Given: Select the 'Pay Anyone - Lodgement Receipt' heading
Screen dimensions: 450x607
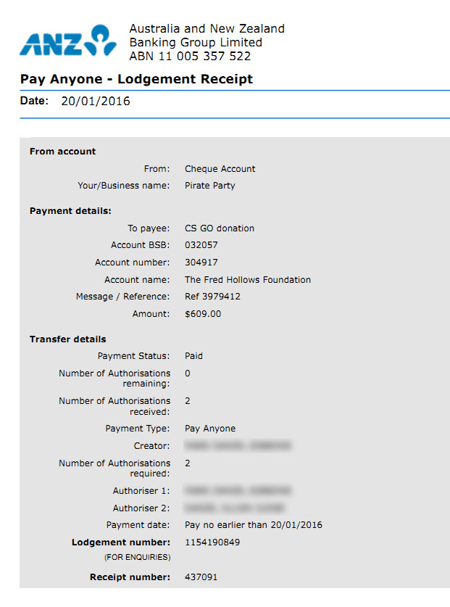Looking at the screenshot, I should pos(136,79).
